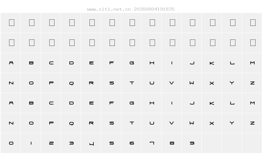Screen dimensions: 262x154
Task: Click the digit 5 glyph cell
Action: [111, 143]
